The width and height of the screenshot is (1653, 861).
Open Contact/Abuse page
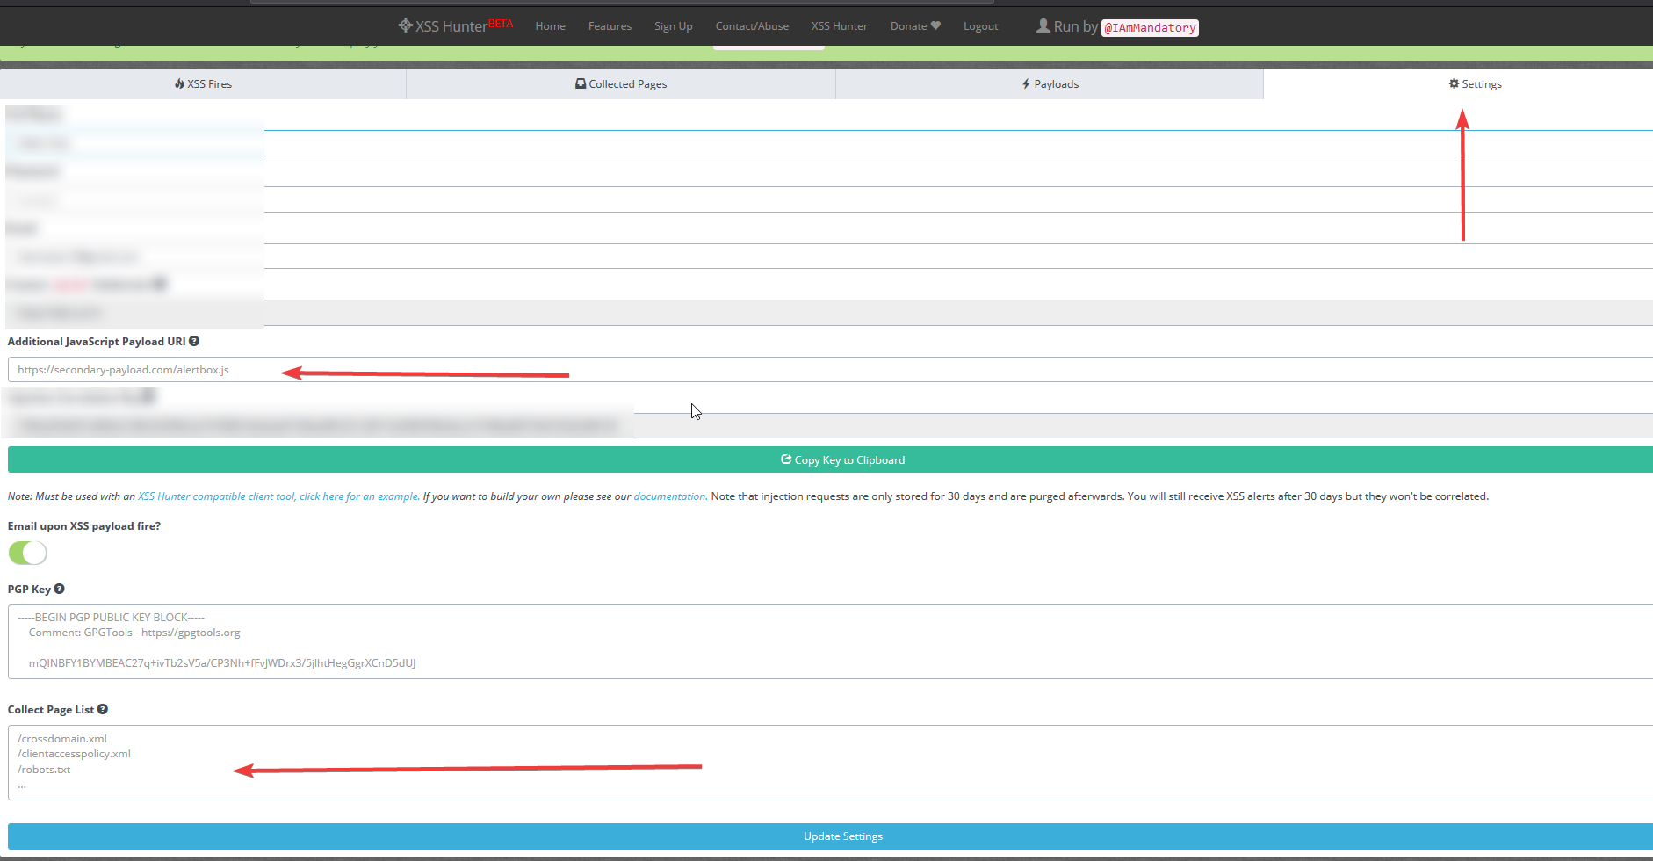[x=752, y=26]
